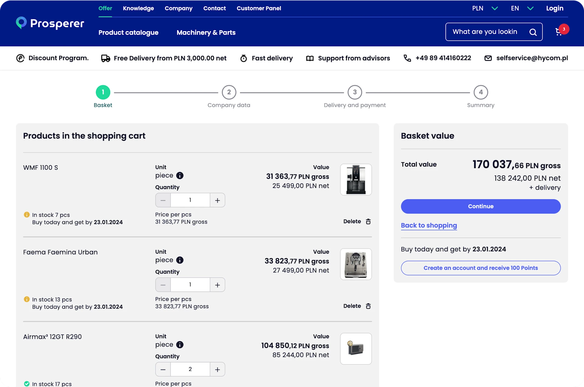Click the Continue button
The width and height of the screenshot is (584, 387).
481,206
